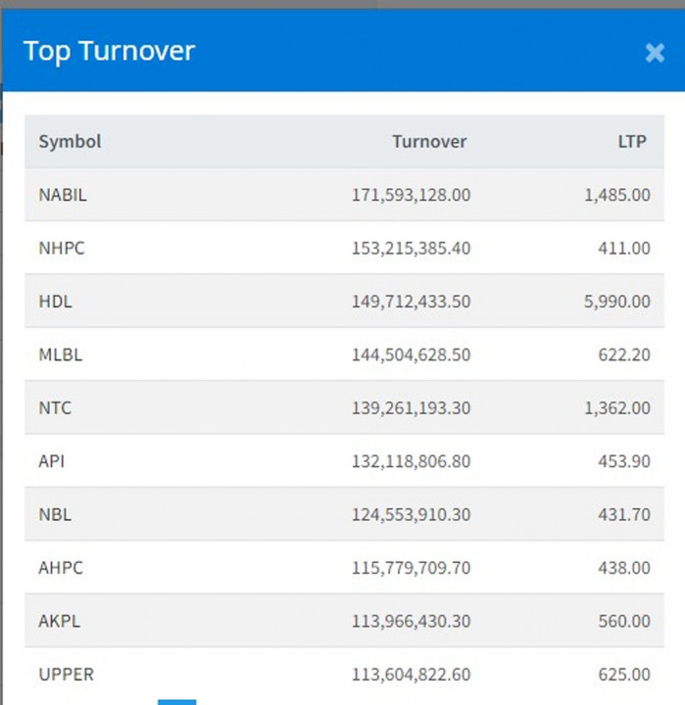Select the NHPC symbol
Screen dimensions: 685x705
click(x=62, y=248)
